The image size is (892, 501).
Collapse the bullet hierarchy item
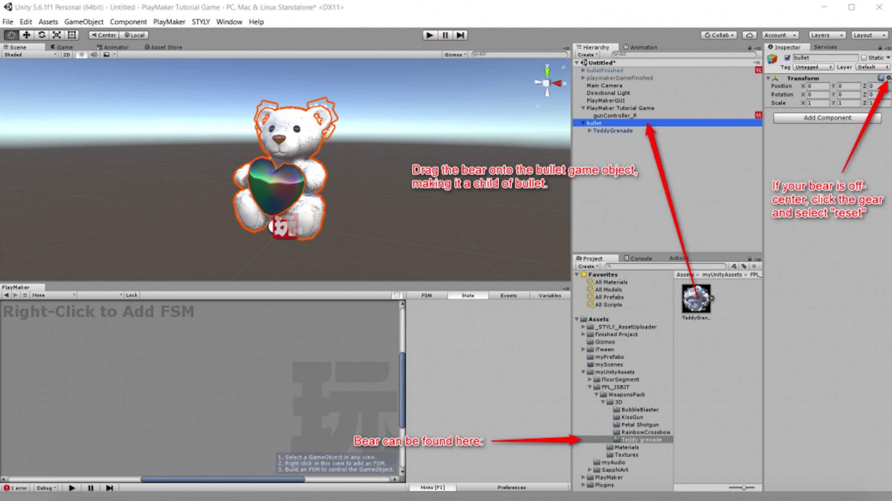[x=583, y=123]
